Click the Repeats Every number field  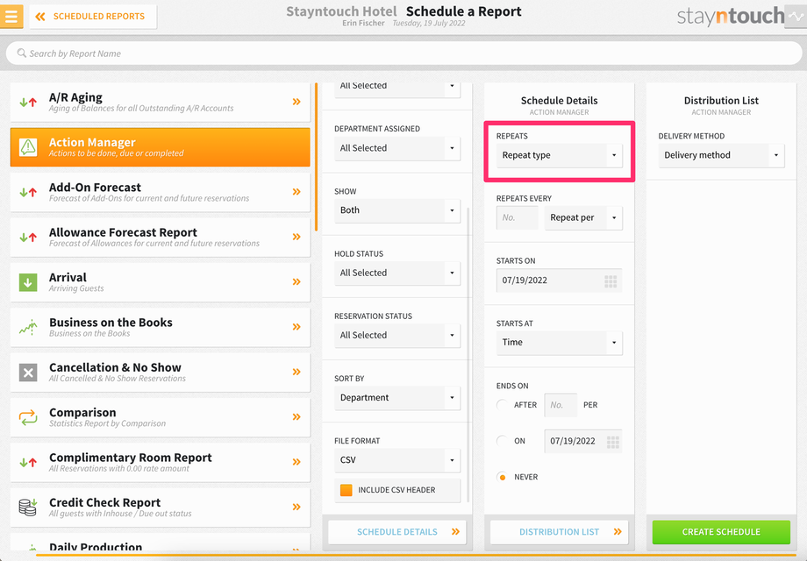(x=518, y=218)
